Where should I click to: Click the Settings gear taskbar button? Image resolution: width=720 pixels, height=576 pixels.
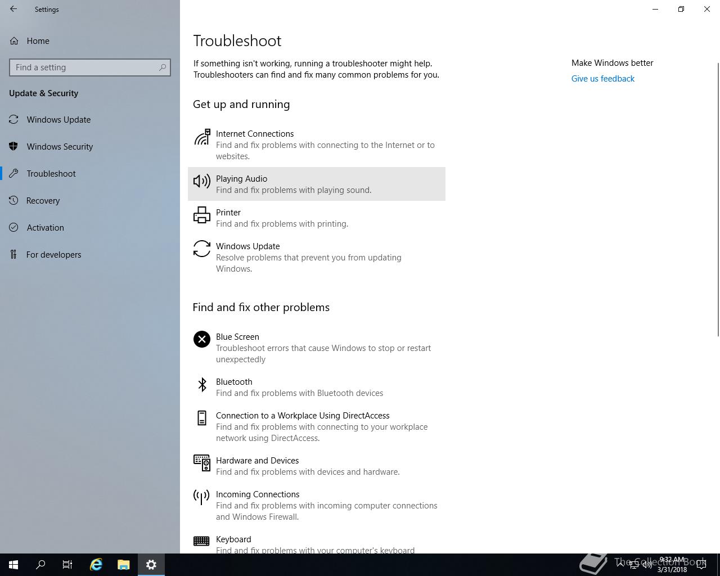coord(151,565)
